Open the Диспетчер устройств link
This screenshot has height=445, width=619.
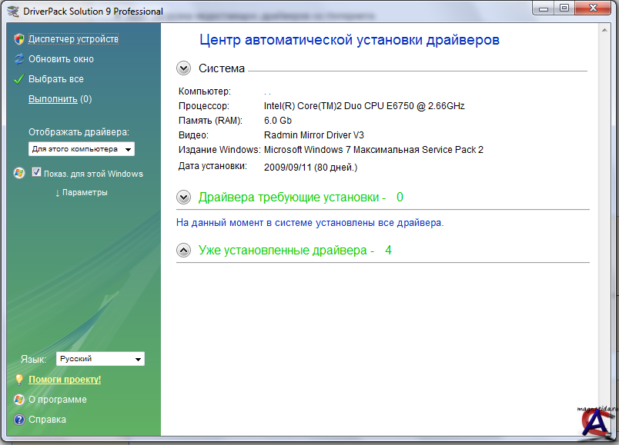(73, 39)
